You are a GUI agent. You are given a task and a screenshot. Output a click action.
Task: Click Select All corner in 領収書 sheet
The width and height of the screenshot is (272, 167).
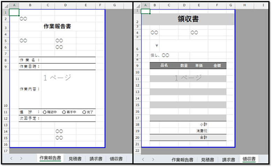[137, 5]
